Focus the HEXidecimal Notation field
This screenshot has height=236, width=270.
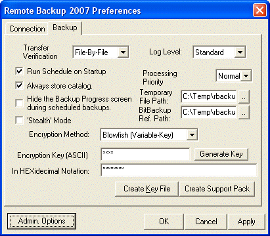click(179, 170)
